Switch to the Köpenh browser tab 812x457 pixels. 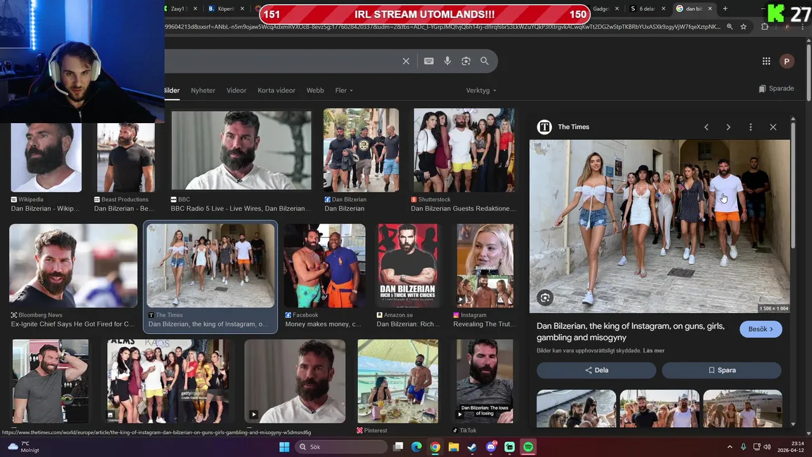[227, 9]
